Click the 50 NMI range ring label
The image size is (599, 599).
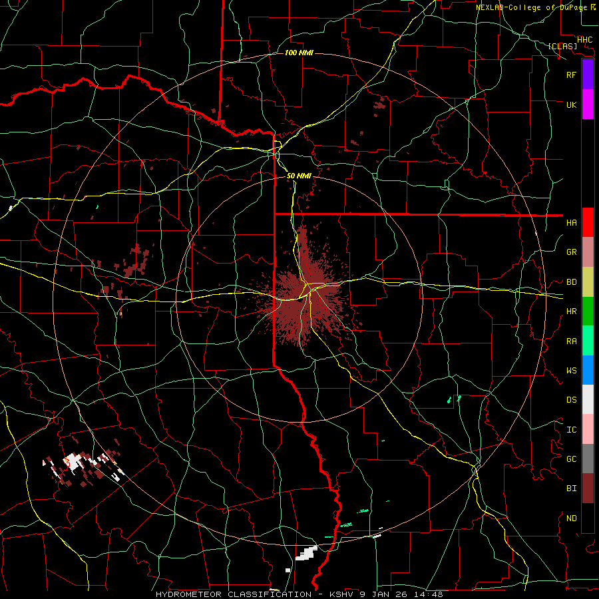(x=299, y=176)
